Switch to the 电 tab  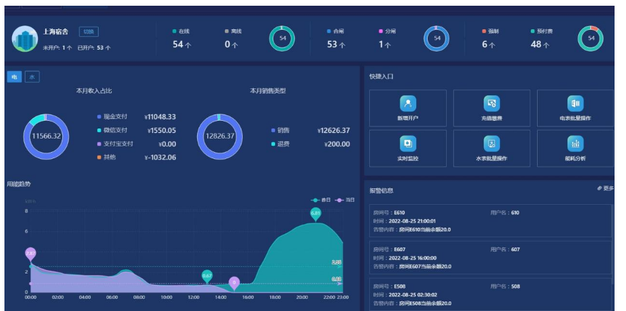(x=13, y=77)
